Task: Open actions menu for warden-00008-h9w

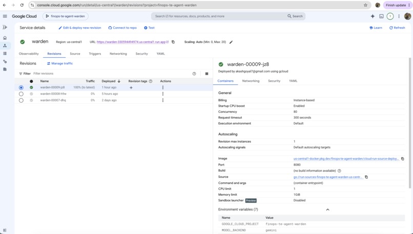Action: pyautogui.click(x=163, y=94)
